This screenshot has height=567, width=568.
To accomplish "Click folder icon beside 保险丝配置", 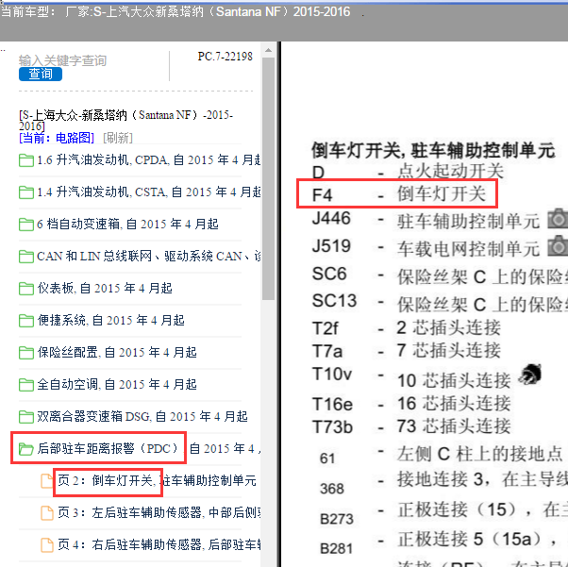I will (x=26, y=353).
